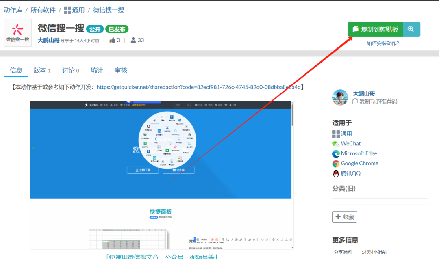This screenshot has width=439, height=259.
Task: Click the magnifier search button beside 复制到剪贴板
Action: point(411,29)
